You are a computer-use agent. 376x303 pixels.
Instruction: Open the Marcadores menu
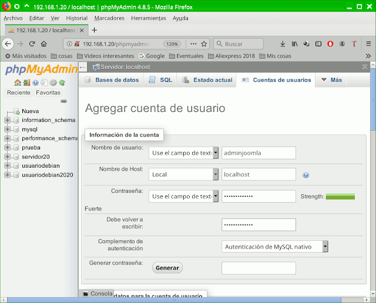pyautogui.click(x=109, y=18)
